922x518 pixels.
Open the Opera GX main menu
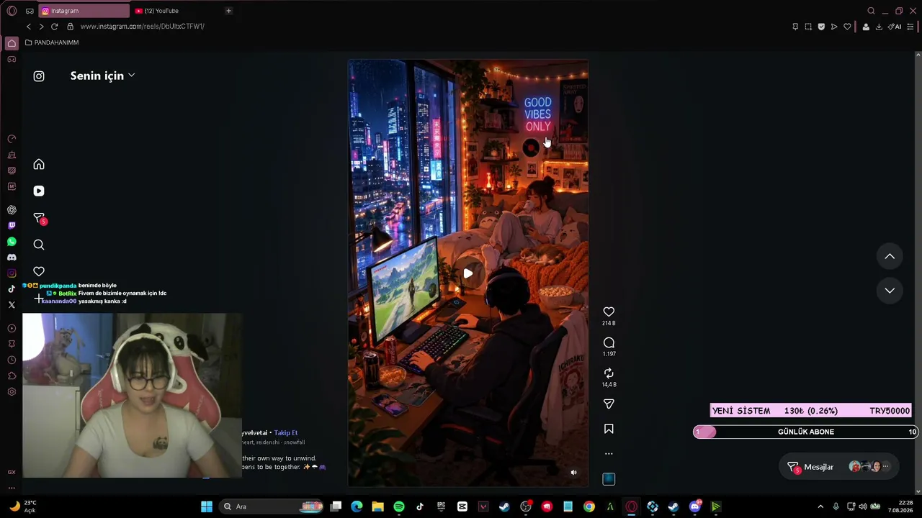(x=12, y=11)
